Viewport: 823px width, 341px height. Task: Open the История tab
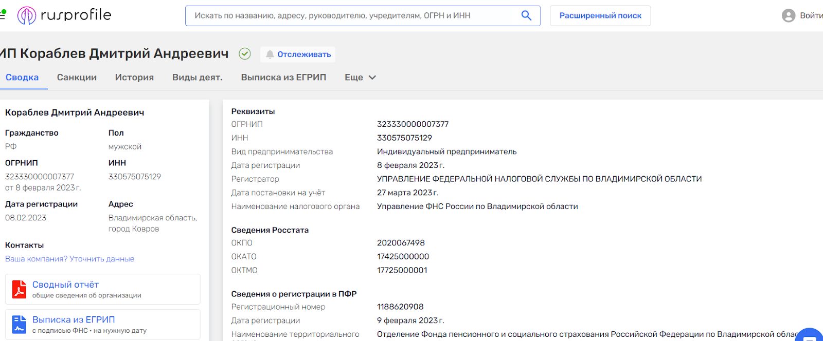(x=134, y=78)
